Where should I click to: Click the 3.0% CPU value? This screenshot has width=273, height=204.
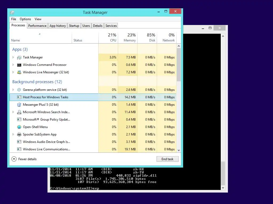[x=113, y=57]
